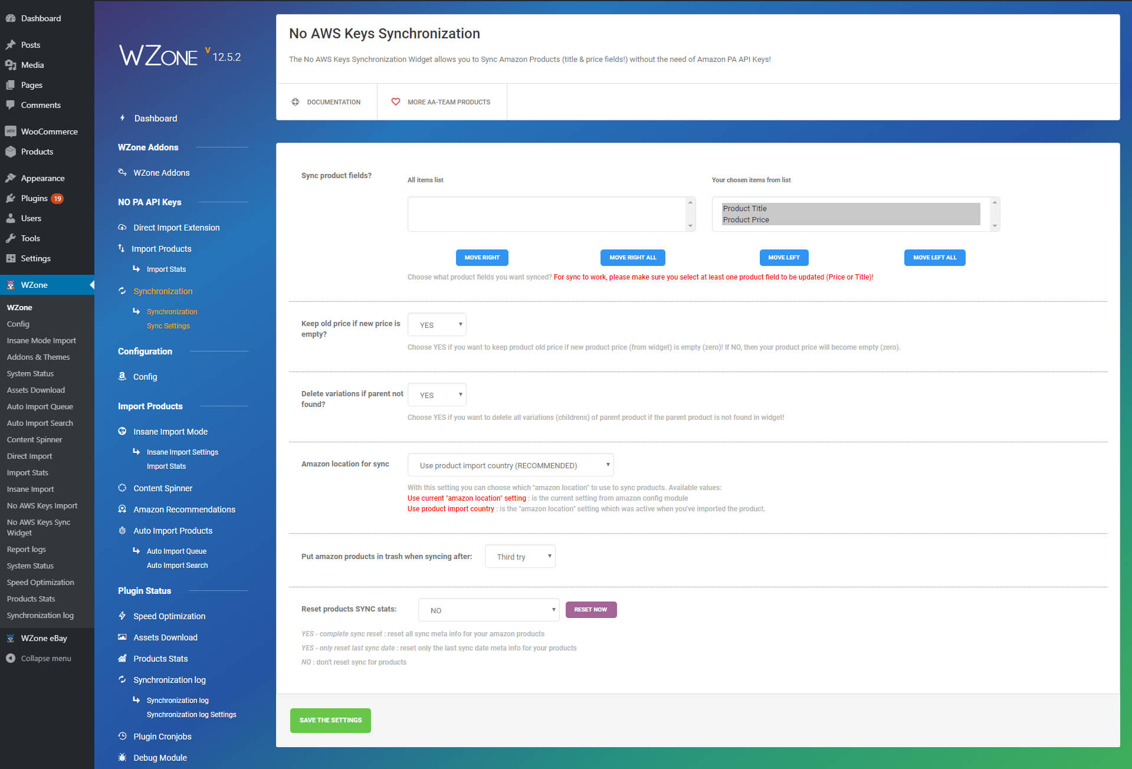Click the Comments bubble icon

tap(11, 105)
